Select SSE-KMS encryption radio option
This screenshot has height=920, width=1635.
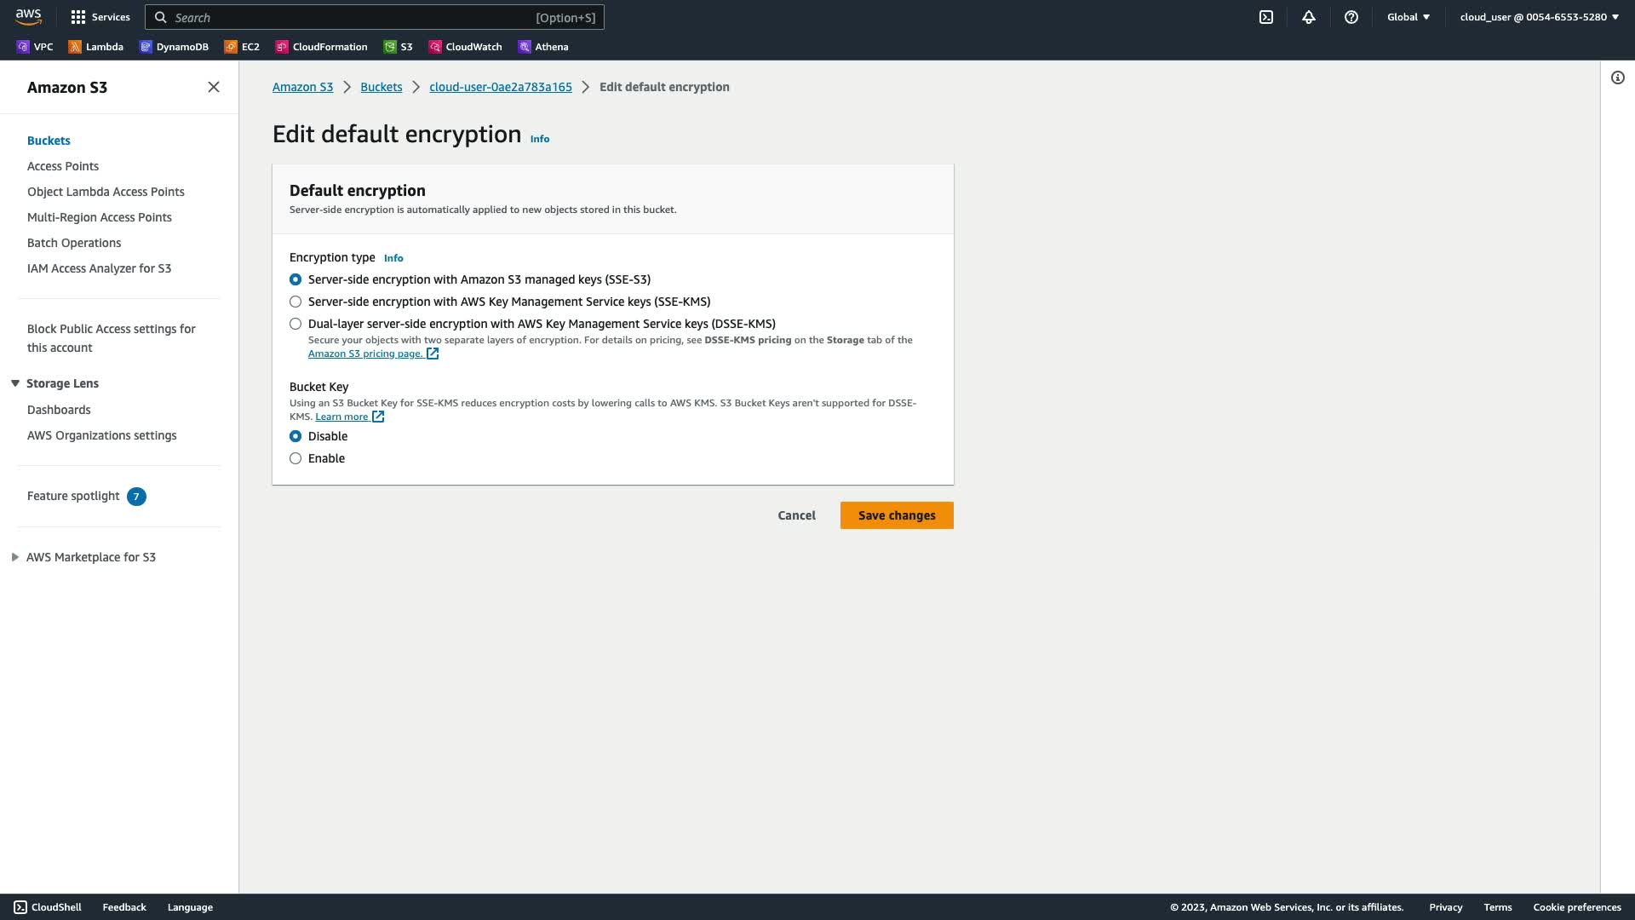295,302
